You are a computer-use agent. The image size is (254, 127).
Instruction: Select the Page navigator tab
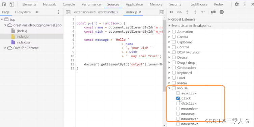[6, 12]
